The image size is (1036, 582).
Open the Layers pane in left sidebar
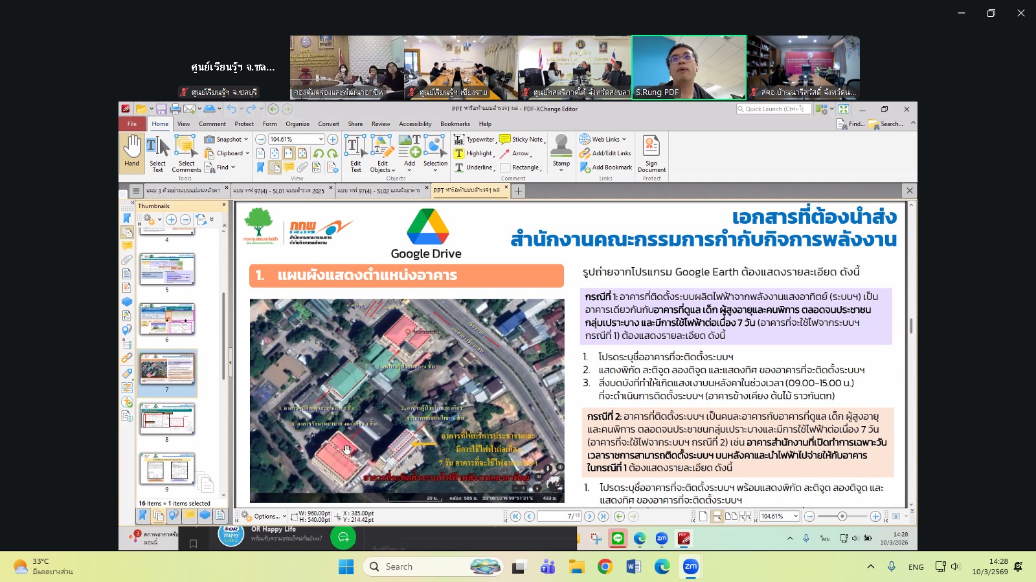tap(127, 301)
